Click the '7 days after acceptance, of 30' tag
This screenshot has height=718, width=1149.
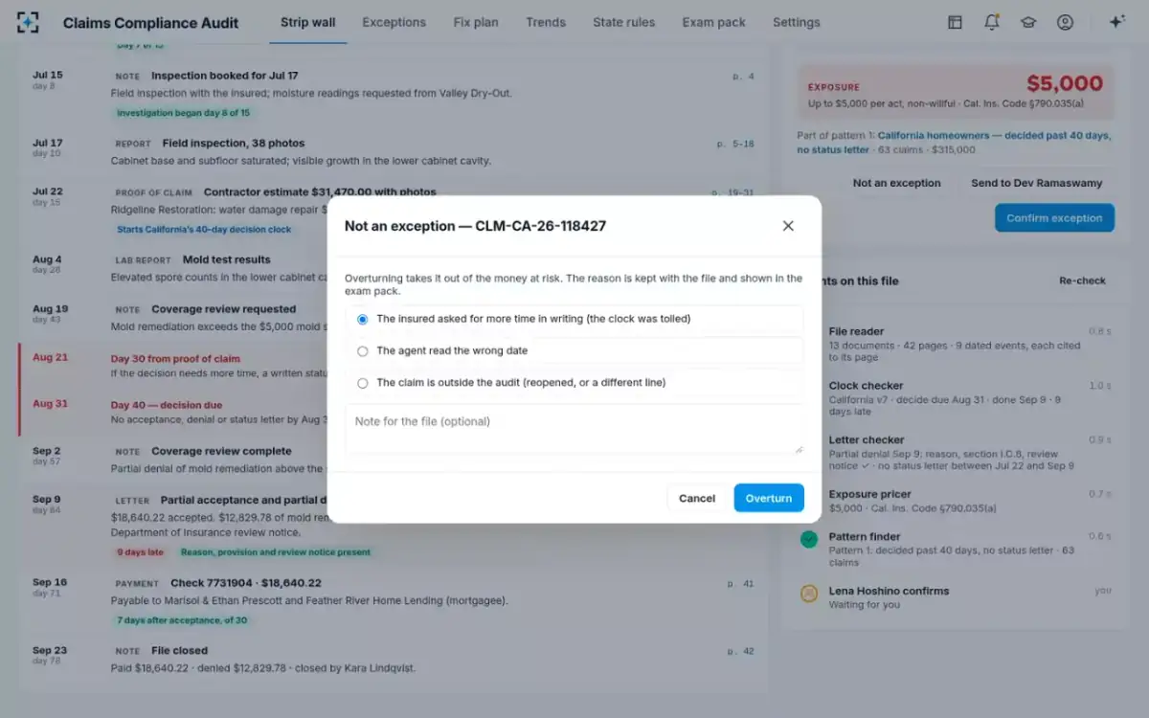(x=182, y=620)
